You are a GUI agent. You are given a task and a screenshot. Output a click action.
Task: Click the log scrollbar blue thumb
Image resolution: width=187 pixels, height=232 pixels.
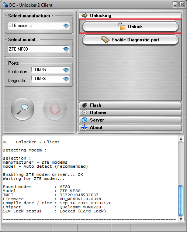pyautogui.click(x=181, y=200)
